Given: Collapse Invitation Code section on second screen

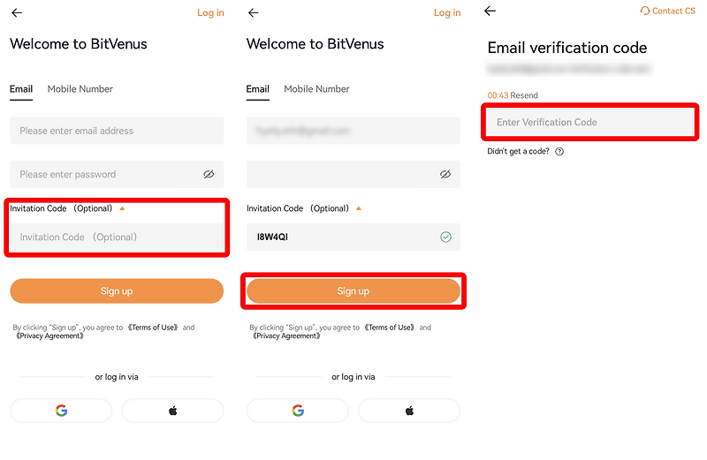Looking at the screenshot, I should pos(359,208).
